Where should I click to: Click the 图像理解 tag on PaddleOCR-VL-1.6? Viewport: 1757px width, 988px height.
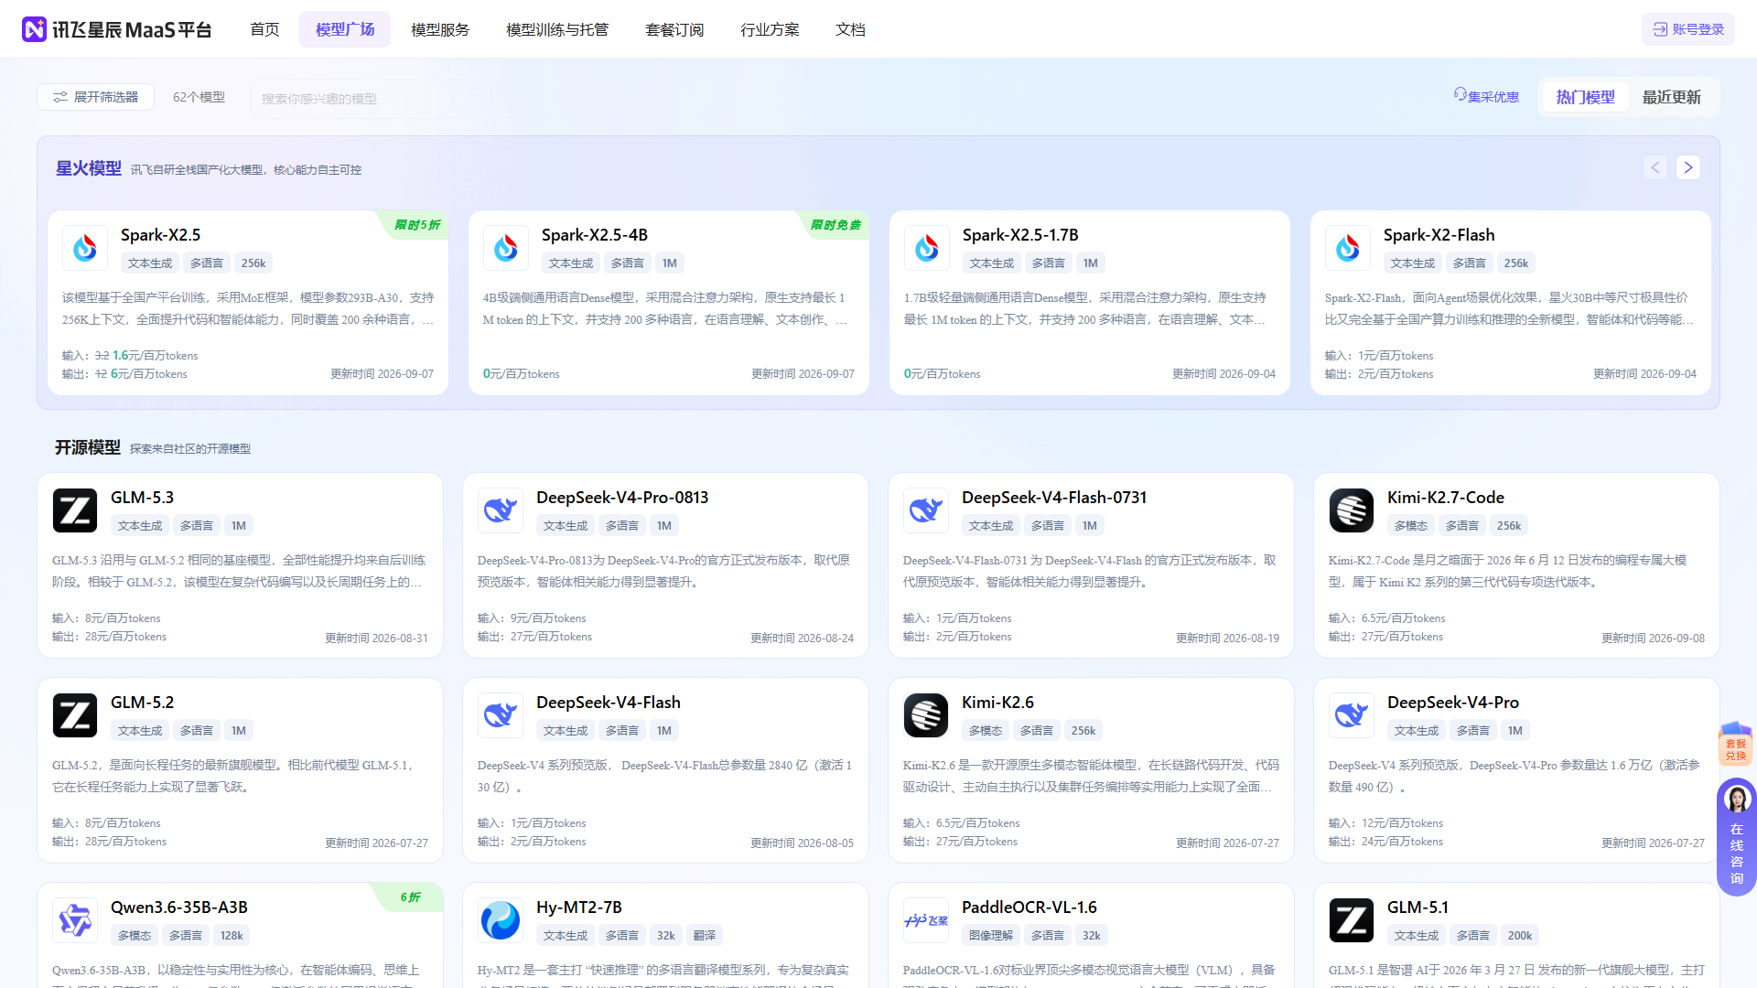click(x=991, y=935)
